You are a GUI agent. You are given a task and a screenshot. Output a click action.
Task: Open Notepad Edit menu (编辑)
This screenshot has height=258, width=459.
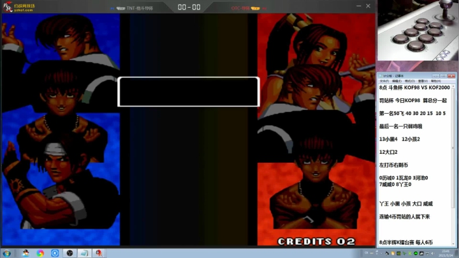click(397, 81)
